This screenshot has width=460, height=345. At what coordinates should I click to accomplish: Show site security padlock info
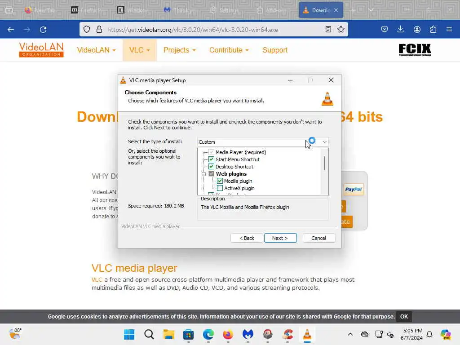tap(99, 29)
